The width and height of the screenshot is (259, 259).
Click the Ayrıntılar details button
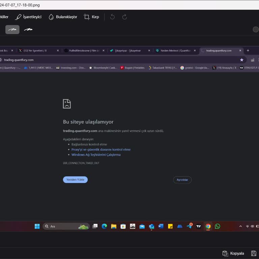[182, 180]
